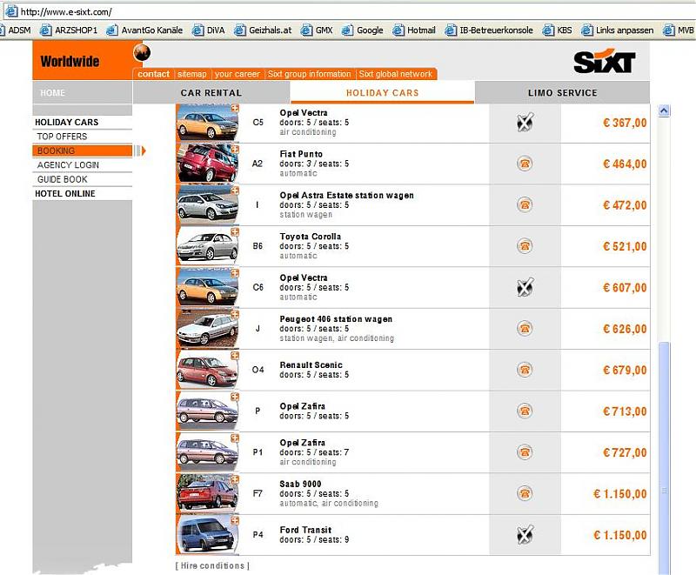The image size is (696, 575).
Task: Click the Sixt logo
Action: (x=605, y=62)
